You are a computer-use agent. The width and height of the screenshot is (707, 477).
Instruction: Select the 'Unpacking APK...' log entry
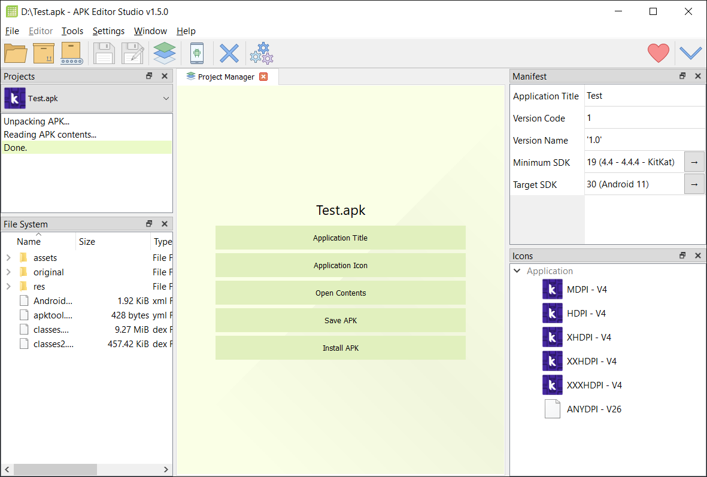[87, 121]
